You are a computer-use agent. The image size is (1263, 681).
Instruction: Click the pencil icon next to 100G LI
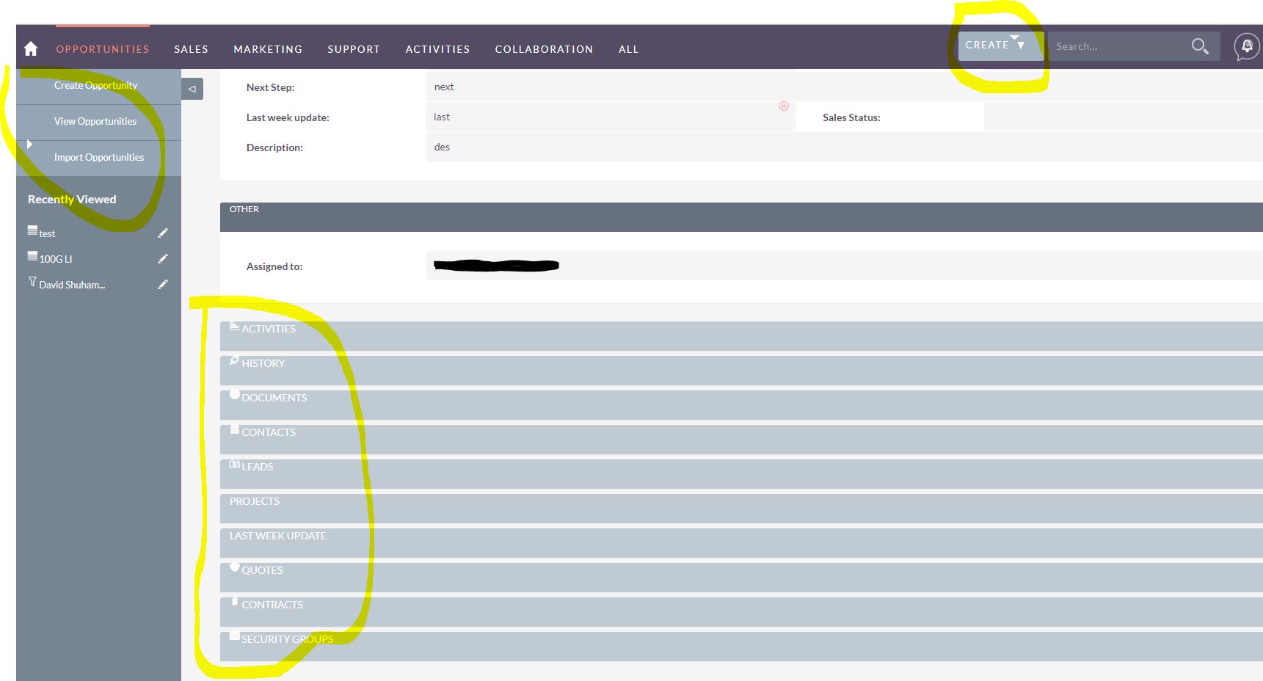[163, 258]
